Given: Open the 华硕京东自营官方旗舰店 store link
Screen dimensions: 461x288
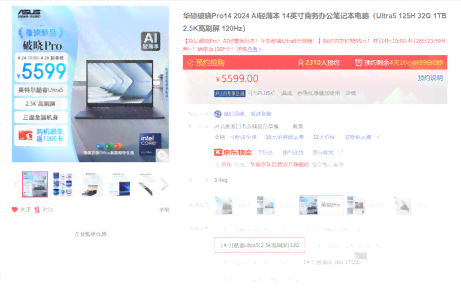Looking at the screenshot, I should click(x=279, y=164).
